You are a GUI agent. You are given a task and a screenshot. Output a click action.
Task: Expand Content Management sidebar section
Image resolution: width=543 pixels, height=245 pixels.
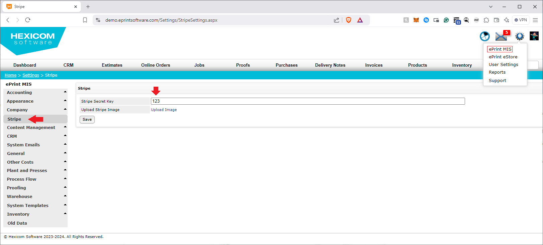(35, 127)
